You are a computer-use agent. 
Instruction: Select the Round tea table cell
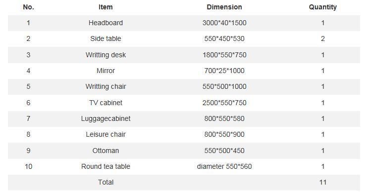tap(105, 166)
